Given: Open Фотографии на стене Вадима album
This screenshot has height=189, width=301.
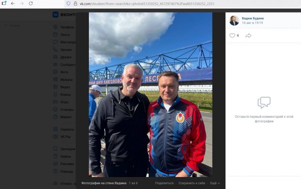Looking at the screenshot, I should [x=104, y=183].
